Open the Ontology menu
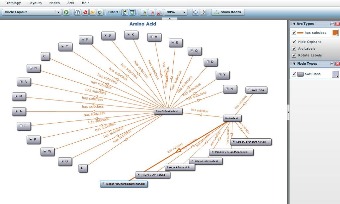 [13, 3]
